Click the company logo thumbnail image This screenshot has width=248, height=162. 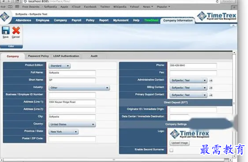tap(189, 134)
